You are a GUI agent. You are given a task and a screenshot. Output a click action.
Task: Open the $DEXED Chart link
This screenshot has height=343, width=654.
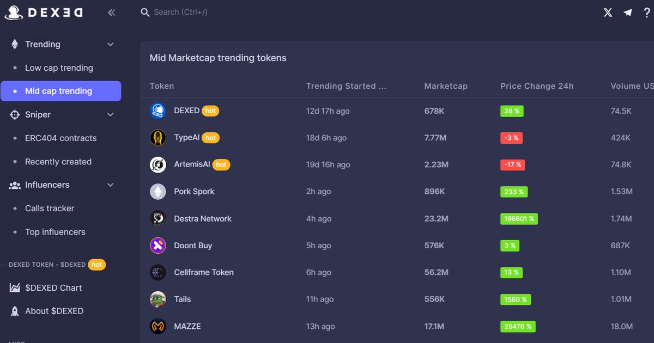point(53,288)
